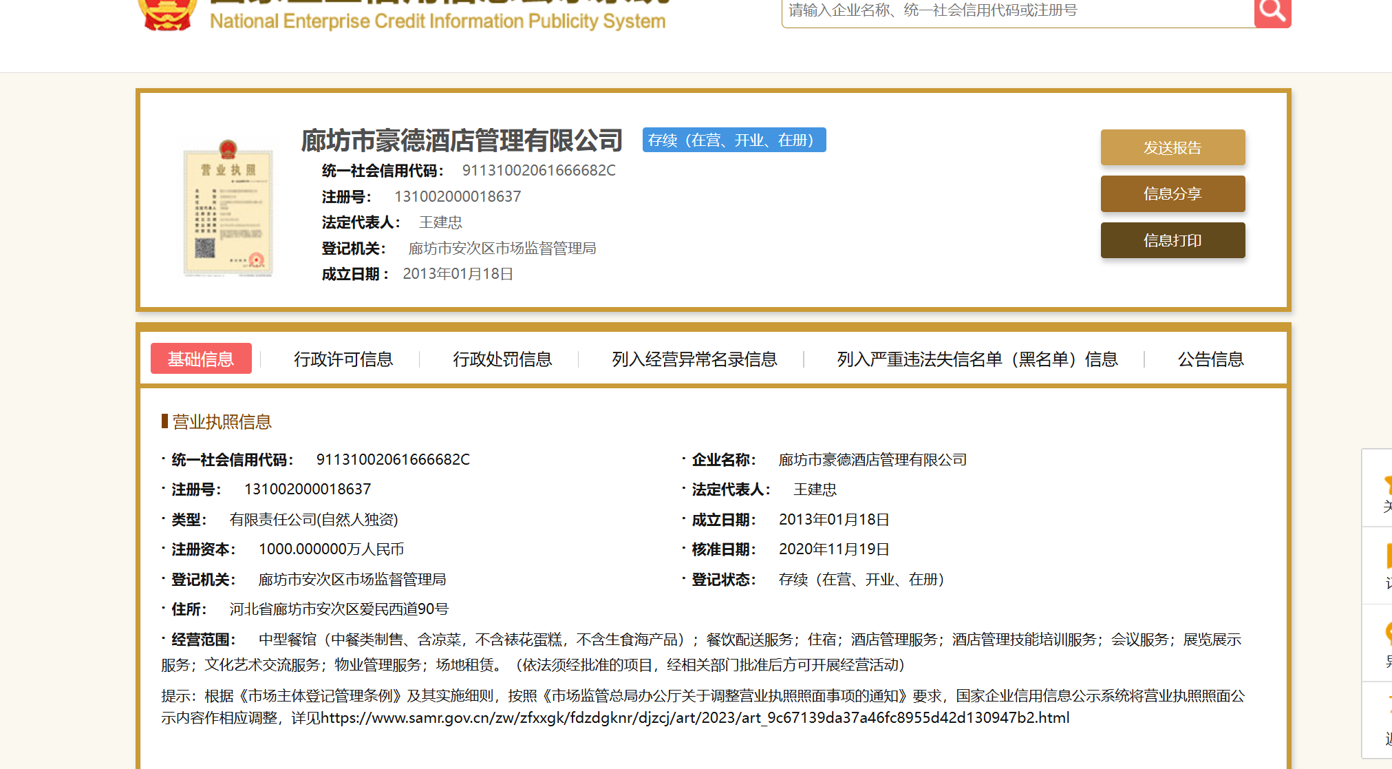Open the 列入严重违法失信名单(黑名单)信息 tab
This screenshot has width=1392, height=769.
click(977, 359)
